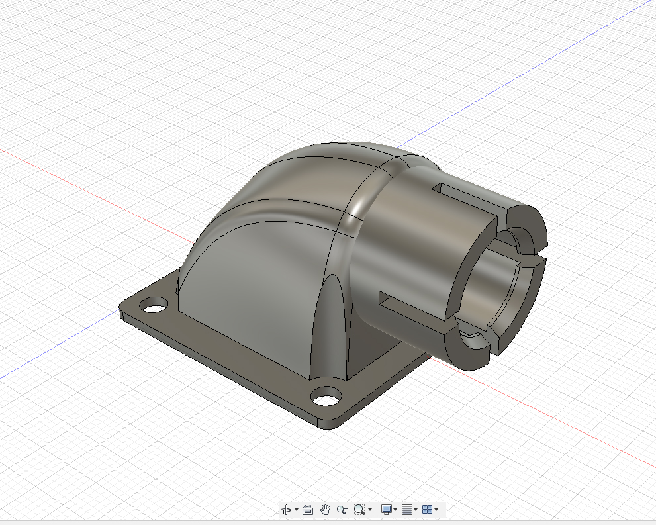Select the Zoom magnifier tool
656x525 pixels.
click(x=342, y=509)
